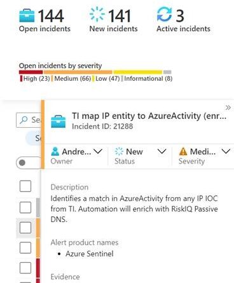Viewport: 234px width, 283px height.
Task: Click the incident title TI map IP entity
Action: 149,116
